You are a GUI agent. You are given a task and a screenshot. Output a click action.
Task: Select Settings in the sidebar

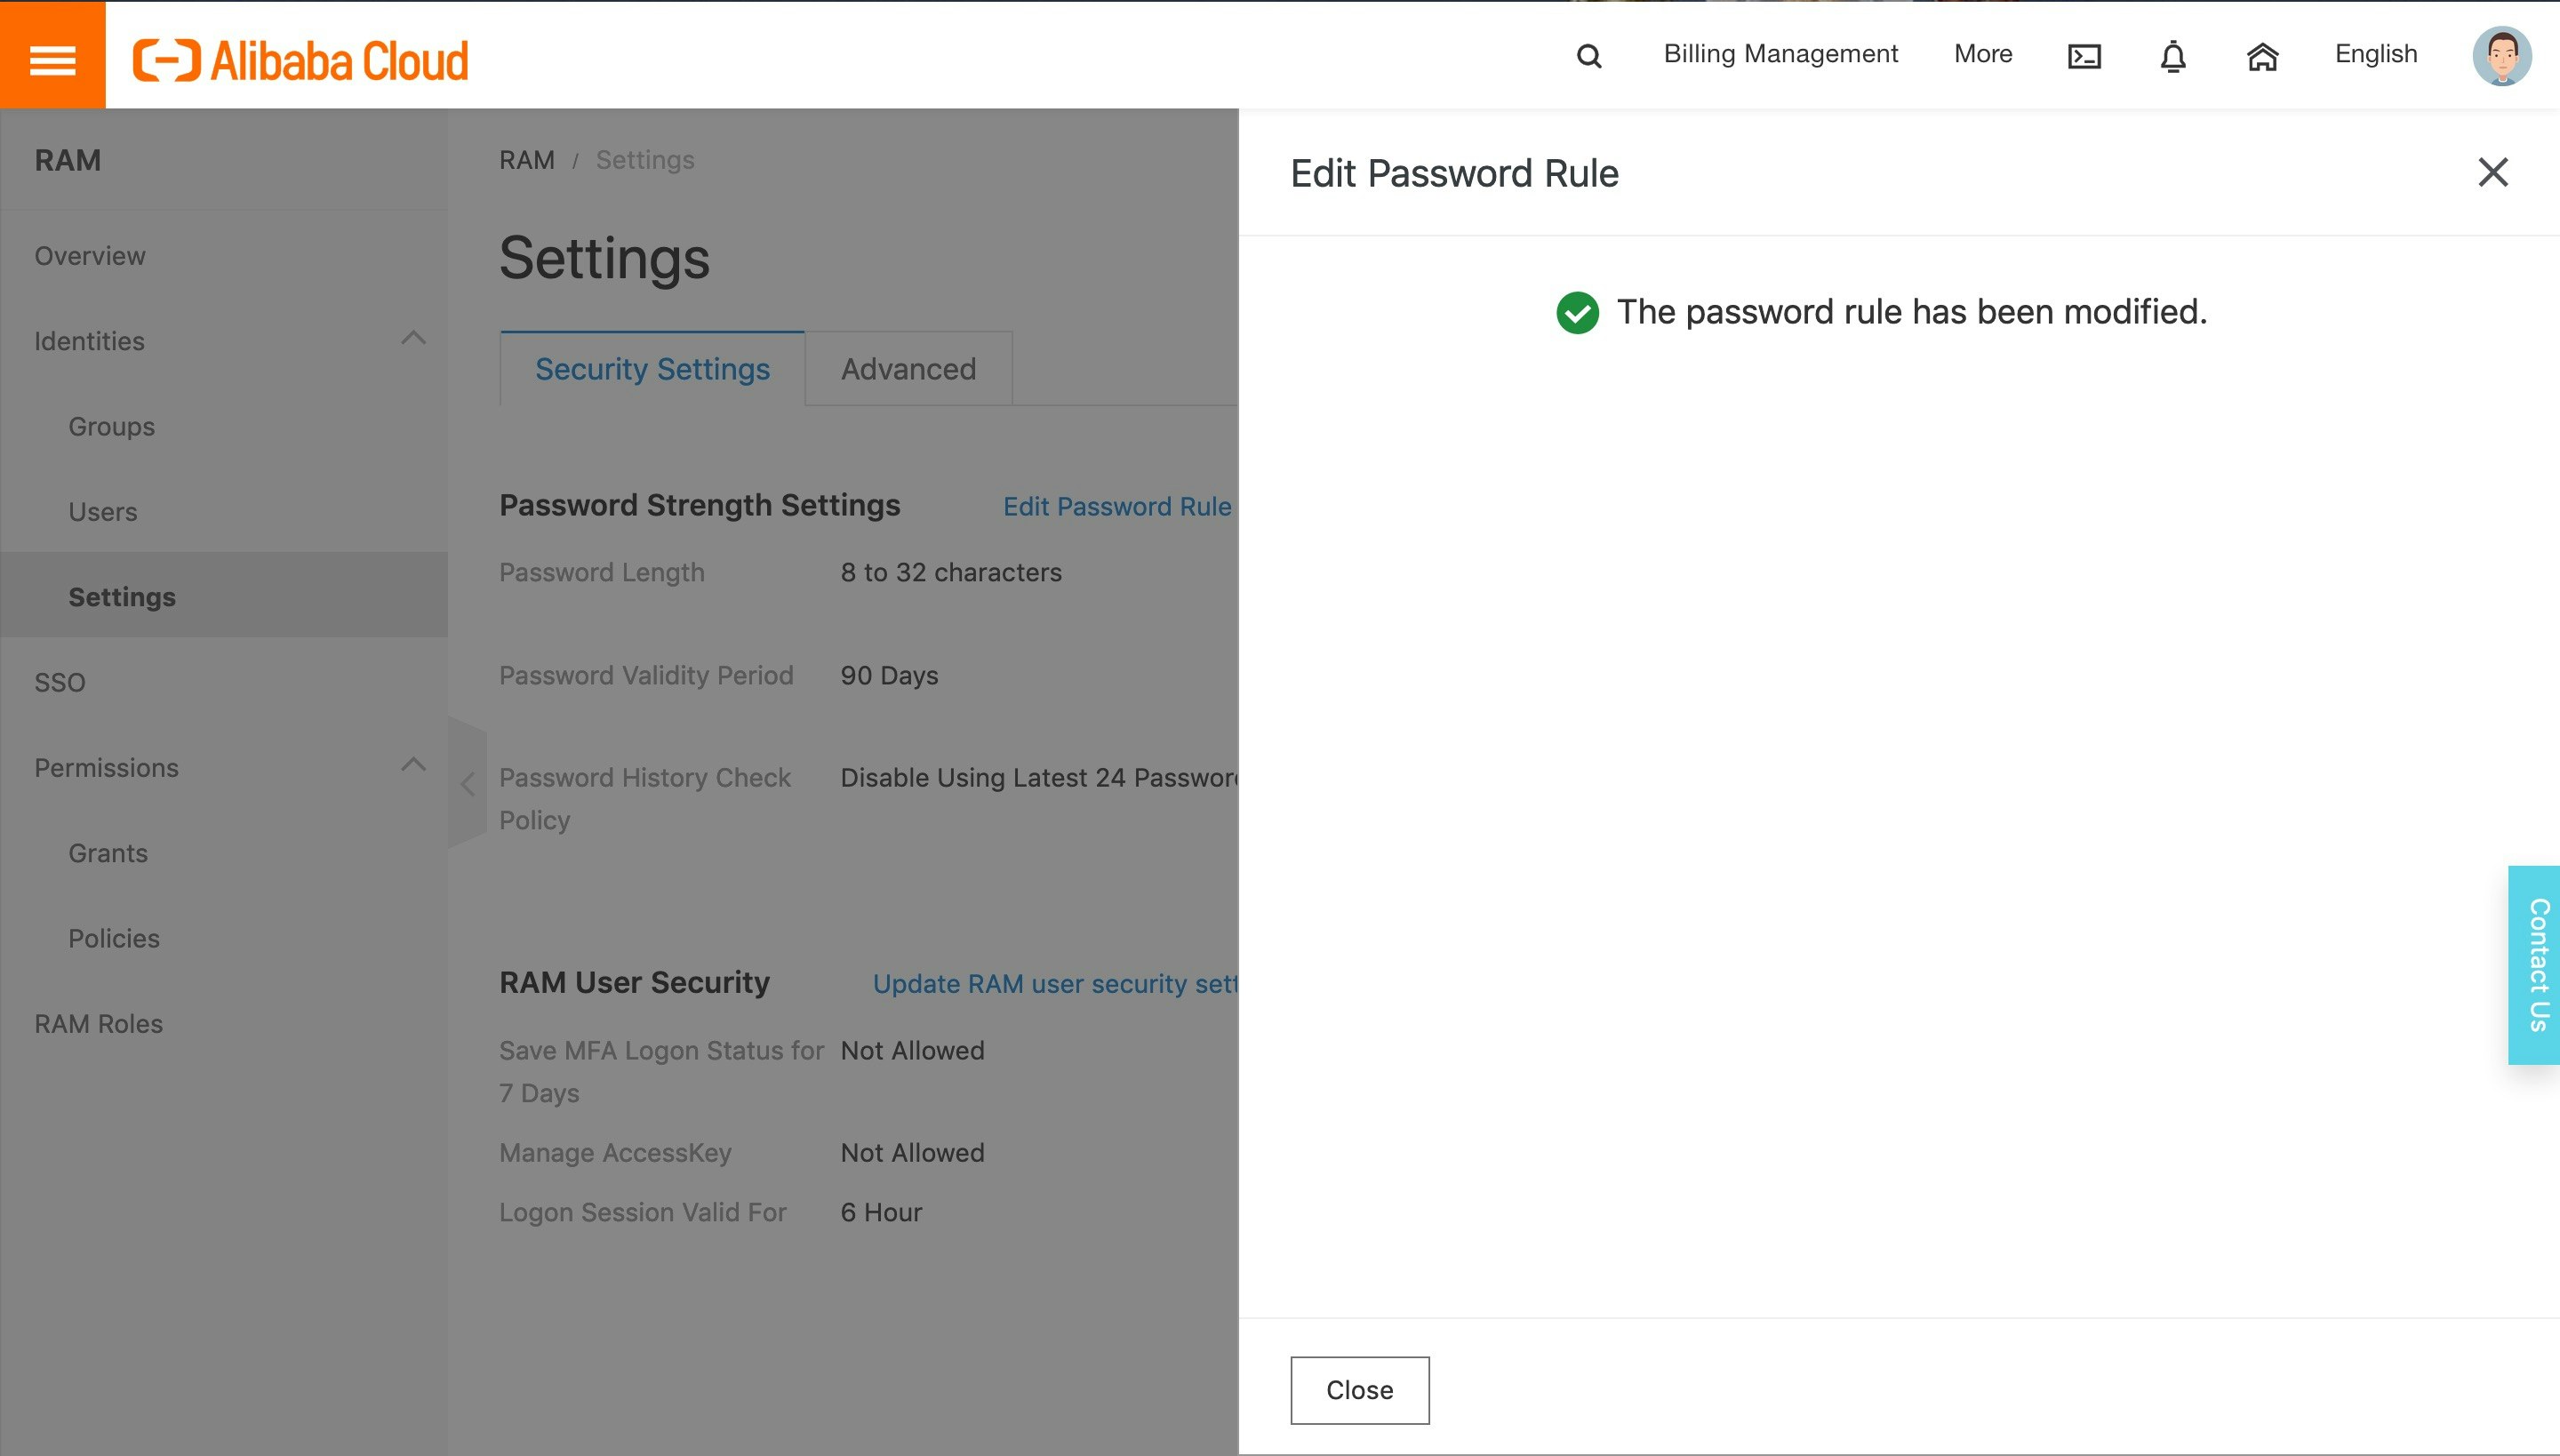point(224,596)
